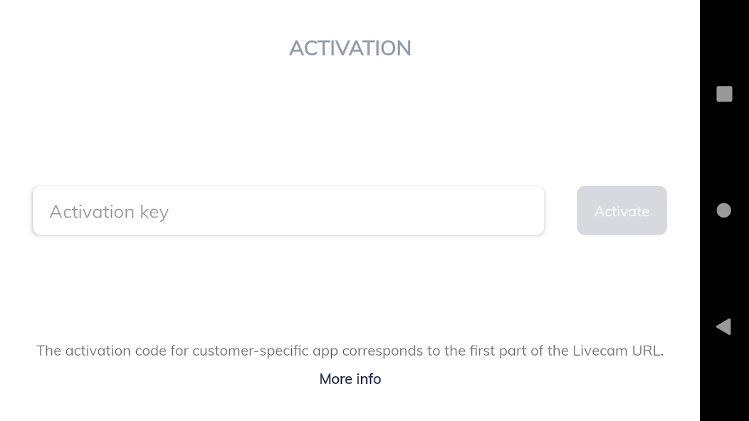Place cursor in the Activation key box
This screenshot has width=749, height=421.
point(288,211)
